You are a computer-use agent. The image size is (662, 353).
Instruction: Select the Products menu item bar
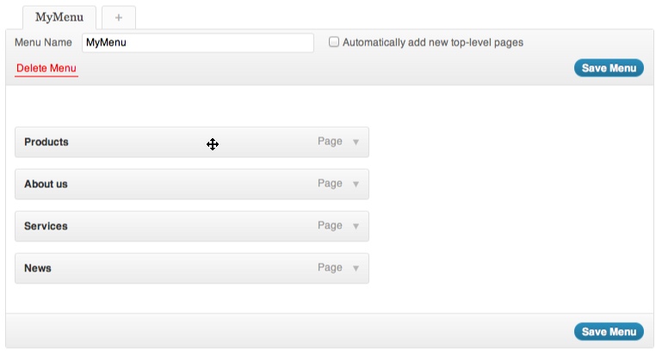coord(172,143)
